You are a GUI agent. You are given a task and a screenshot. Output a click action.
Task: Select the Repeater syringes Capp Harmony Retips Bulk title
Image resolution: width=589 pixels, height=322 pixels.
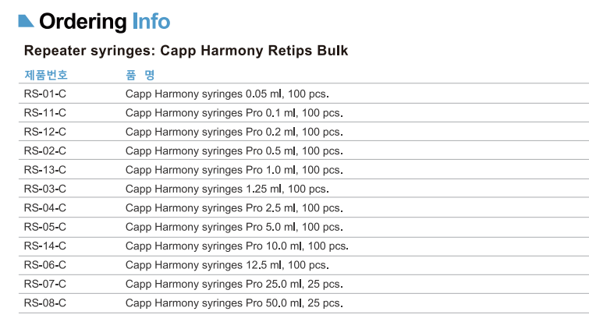click(x=186, y=51)
